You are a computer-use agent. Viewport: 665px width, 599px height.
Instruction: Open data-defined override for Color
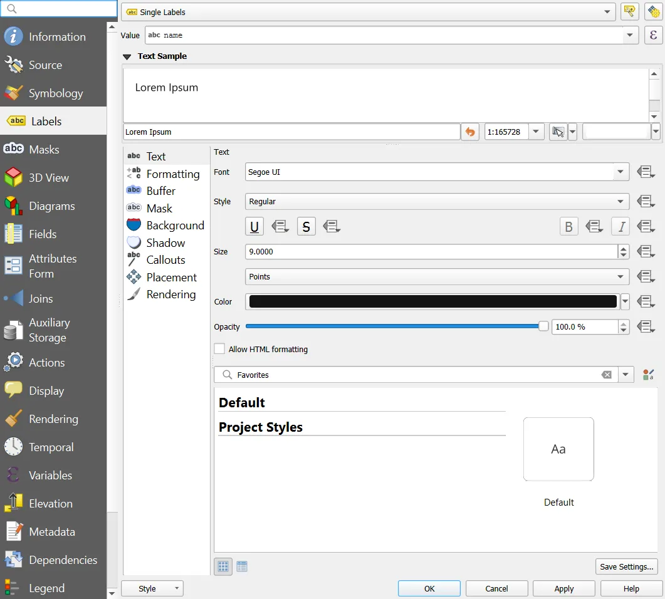click(646, 302)
